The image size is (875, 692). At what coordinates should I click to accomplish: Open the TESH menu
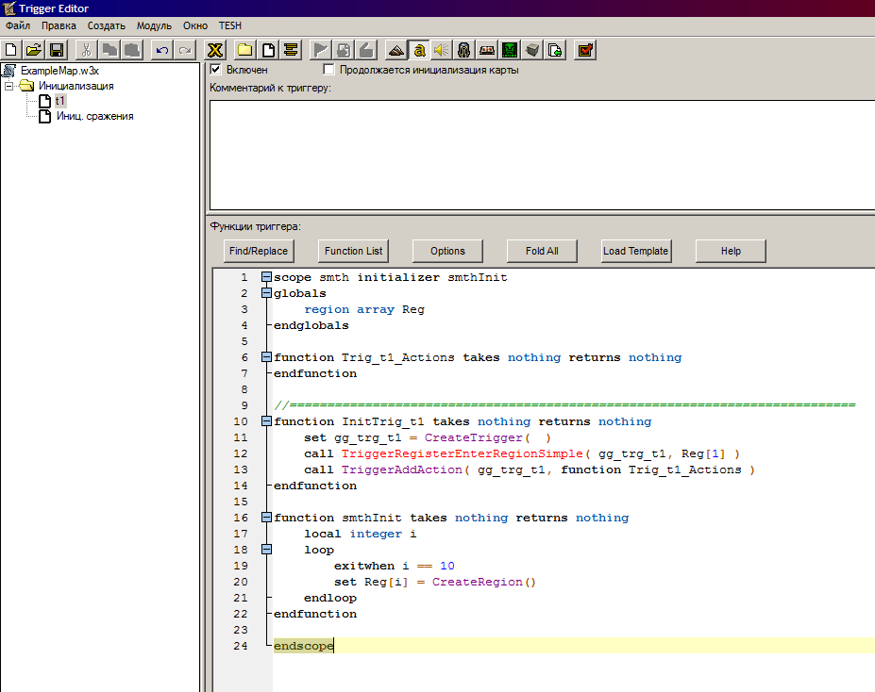click(x=229, y=25)
